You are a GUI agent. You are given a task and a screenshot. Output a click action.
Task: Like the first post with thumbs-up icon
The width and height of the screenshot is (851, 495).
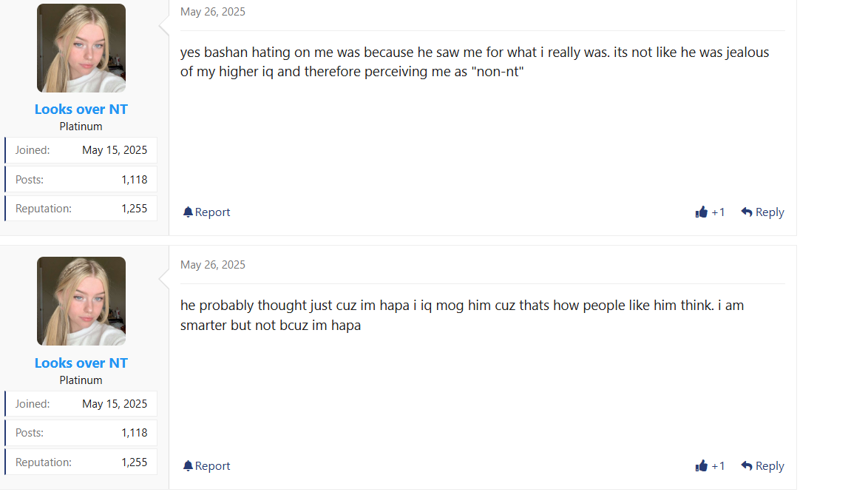[702, 212]
